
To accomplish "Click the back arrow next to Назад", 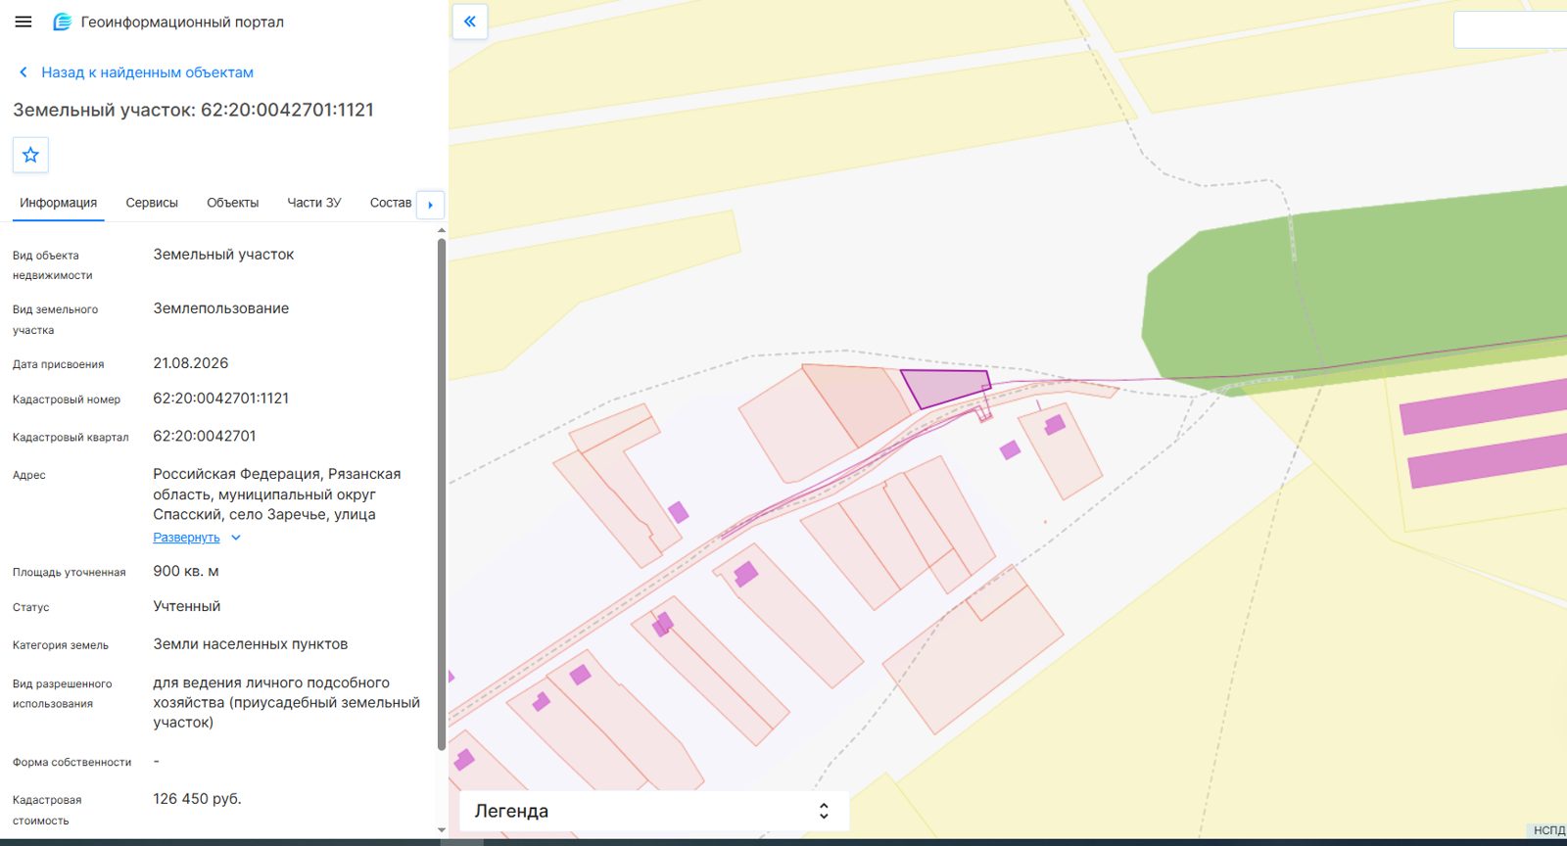I will 24,72.
